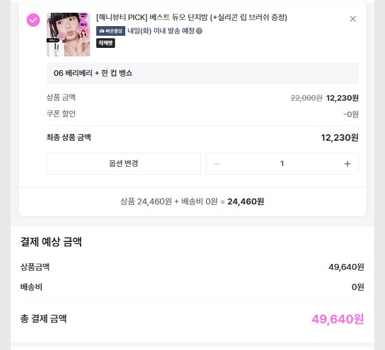385x350 pixels.
Task: Click the pink 49,640원 total amount
Action: pyautogui.click(x=338, y=319)
